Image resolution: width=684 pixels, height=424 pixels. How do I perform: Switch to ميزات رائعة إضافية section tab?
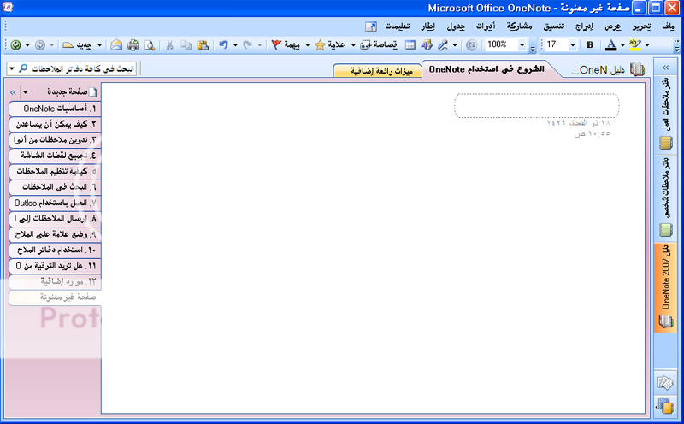click(x=378, y=71)
